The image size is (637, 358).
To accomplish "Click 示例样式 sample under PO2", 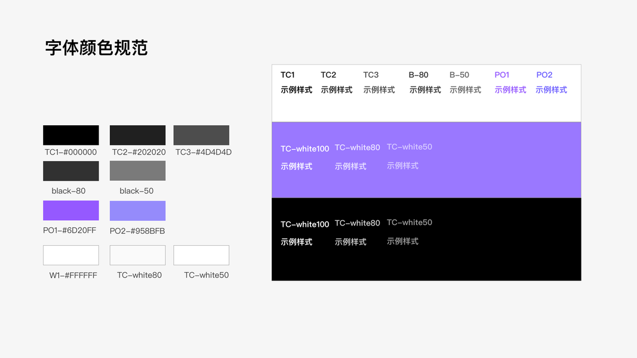I will coord(551,89).
